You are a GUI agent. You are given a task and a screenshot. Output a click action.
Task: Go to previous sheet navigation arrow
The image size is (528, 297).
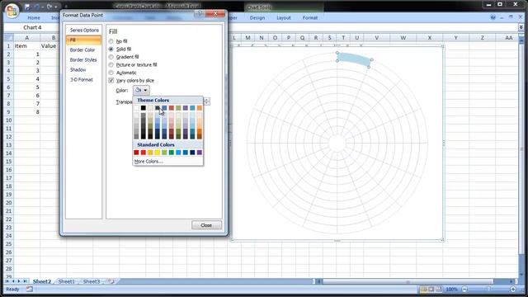[13, 281]
